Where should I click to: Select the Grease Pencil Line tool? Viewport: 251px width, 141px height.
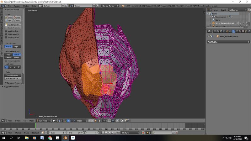coord(9,21)
